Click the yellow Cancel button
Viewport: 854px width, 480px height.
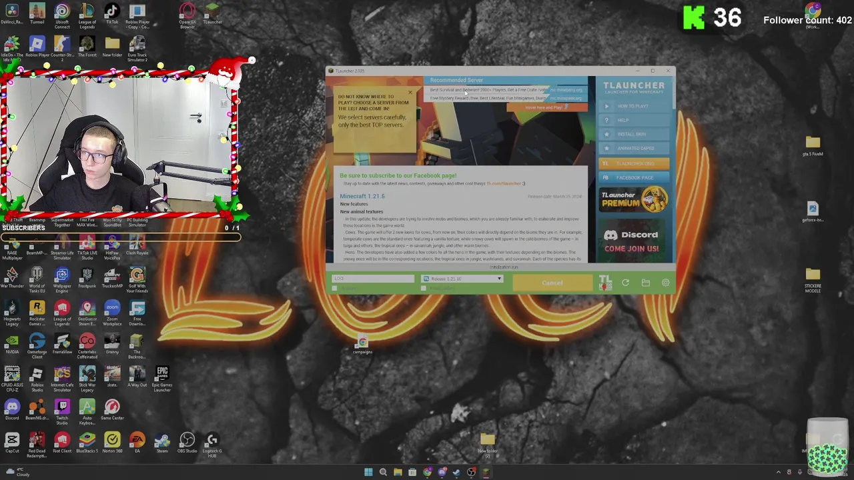pos(552,283)
